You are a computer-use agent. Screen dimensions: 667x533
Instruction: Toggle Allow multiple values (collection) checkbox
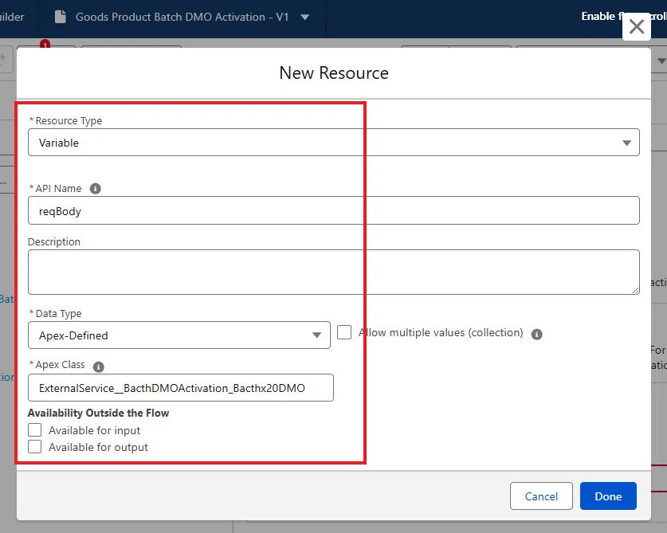click(344, 332)
